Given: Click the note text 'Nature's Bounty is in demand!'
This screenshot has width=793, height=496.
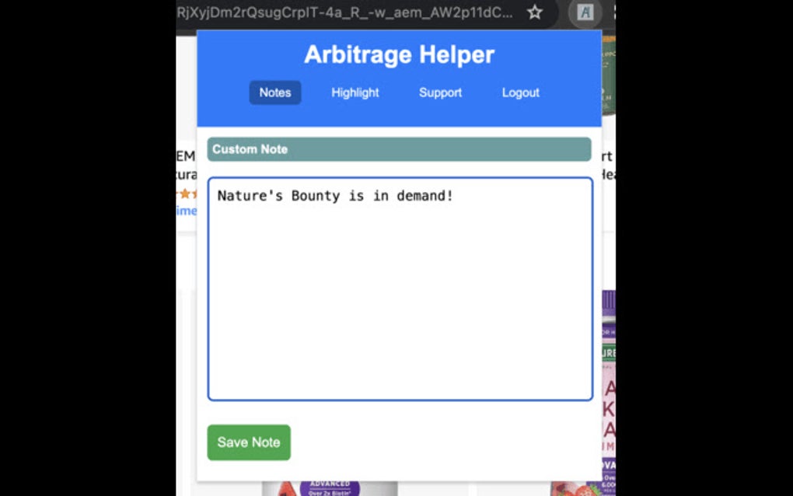Looking at the screenshot, I should click(334, 195).
